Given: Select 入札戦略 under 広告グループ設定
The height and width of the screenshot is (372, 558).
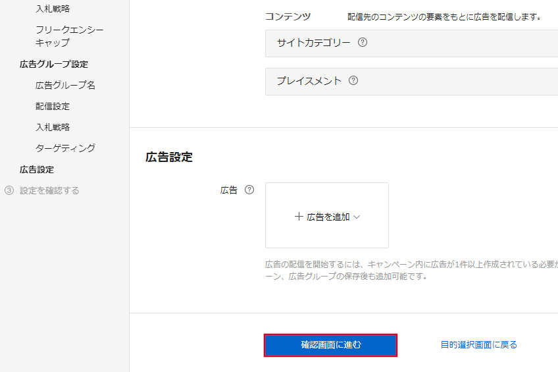Looking at the screenshot, I should coord(53,127).
